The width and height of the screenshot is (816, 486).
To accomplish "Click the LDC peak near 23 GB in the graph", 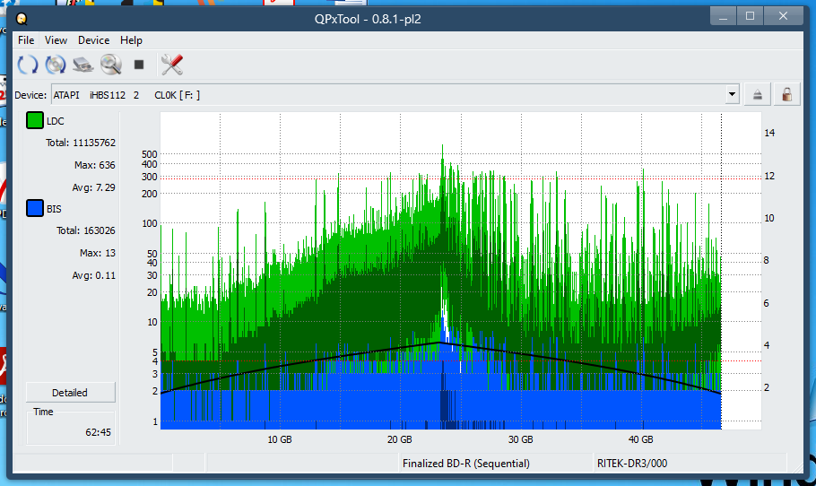I will (442, 151).
